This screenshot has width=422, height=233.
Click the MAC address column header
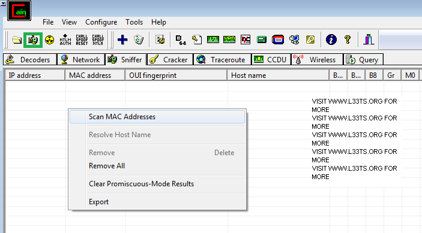coord(95,75)
